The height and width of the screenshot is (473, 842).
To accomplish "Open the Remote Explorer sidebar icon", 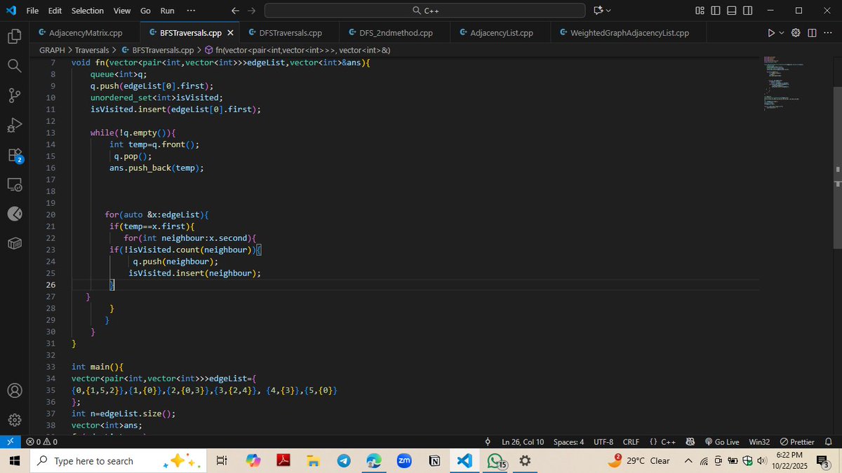I will pos(15,184).
